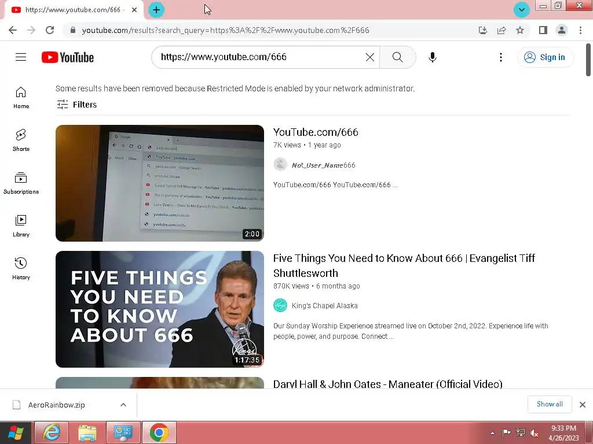Click the '870K views • 6 months ago' text
The width and height of the screenshot is (593, 444).
pyautogui.click(x=317, y=286)
